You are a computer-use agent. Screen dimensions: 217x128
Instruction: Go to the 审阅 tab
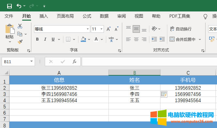point(122,16)
